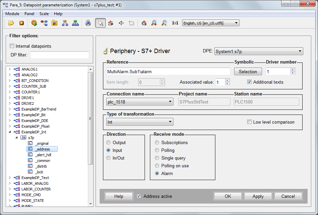Click the open folder toolbar icon
This screenshot has width=318, height=215.
11,23
